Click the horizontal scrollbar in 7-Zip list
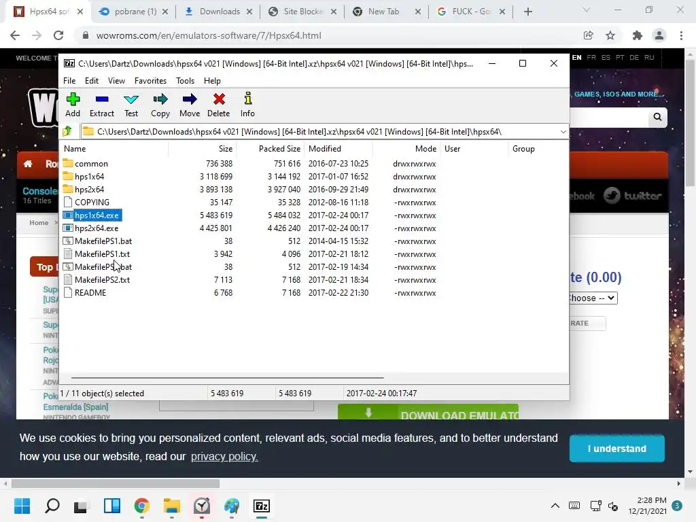Viewport: 696px width, 522px height. click(x=227, y=378)
